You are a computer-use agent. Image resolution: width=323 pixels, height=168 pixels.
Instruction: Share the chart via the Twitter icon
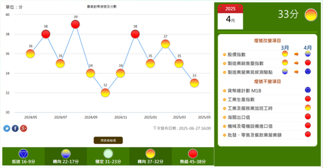pyautogui.click(x=7, y=129)
